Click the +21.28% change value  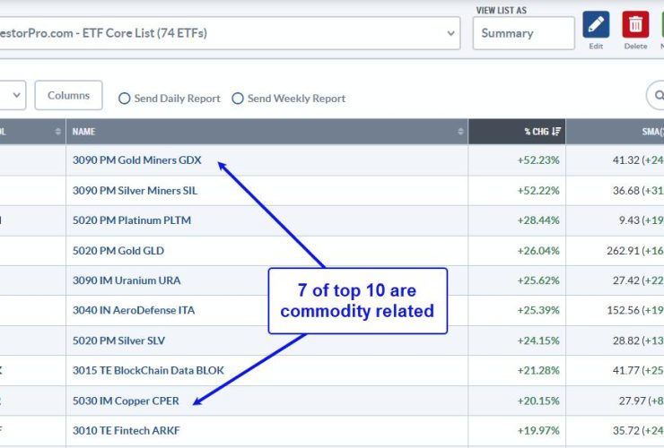(538, 371)
